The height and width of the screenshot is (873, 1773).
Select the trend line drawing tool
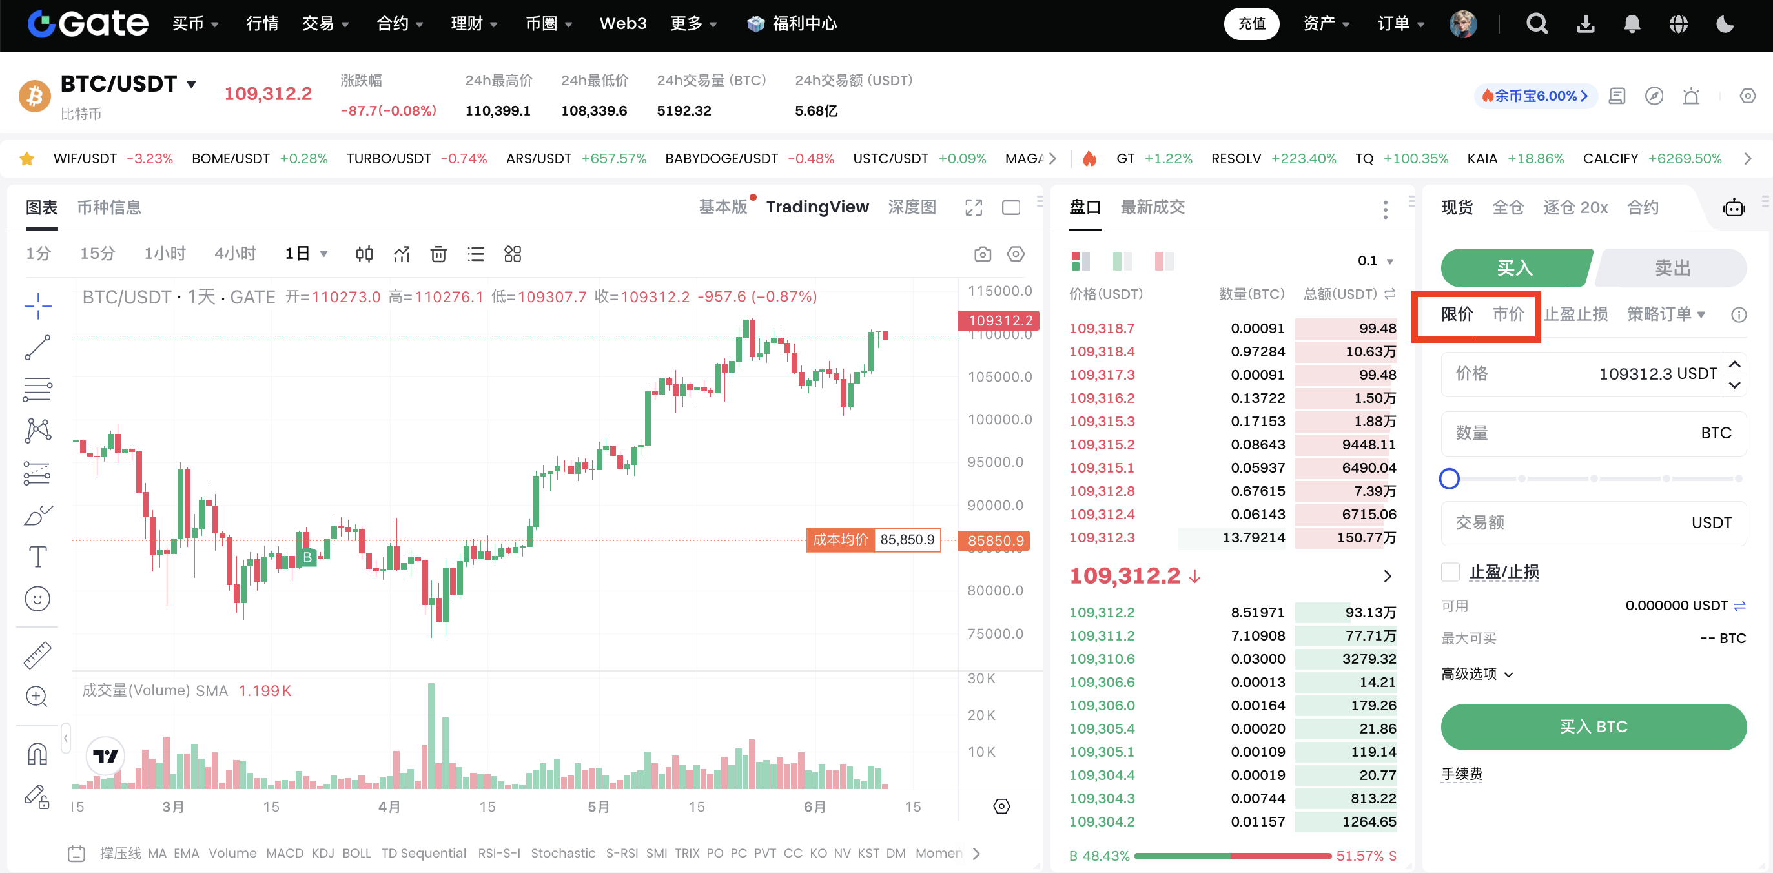point(37,347)
